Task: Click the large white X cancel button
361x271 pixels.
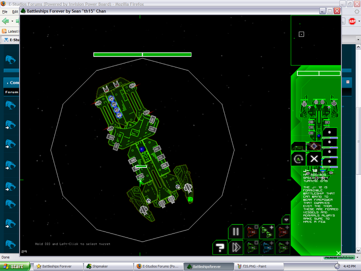Action: coord(314,159)
